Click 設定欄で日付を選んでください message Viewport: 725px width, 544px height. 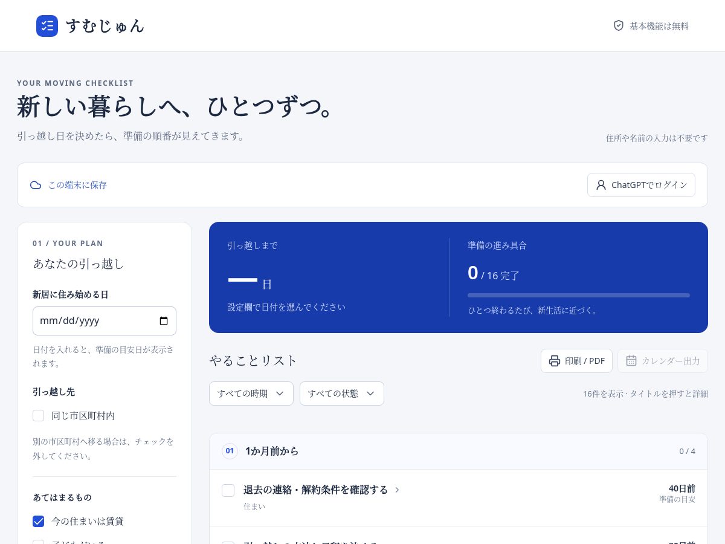[x=286, y=307]
